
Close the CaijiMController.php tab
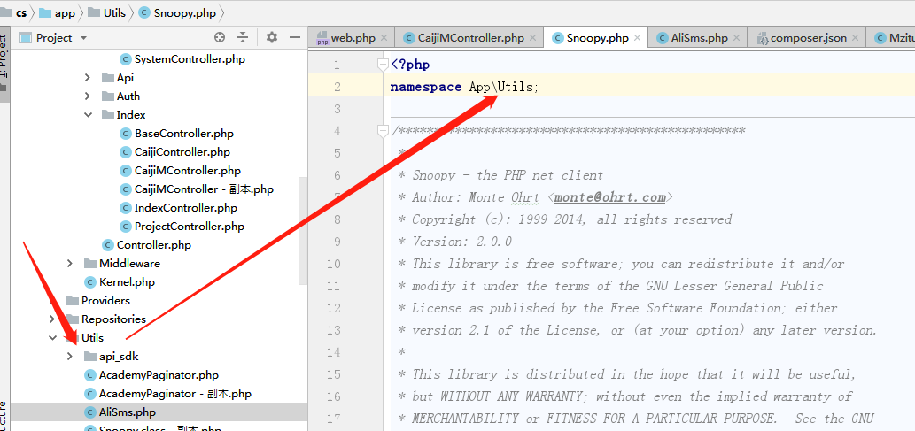pyautogui.click(x=531, y=38)
